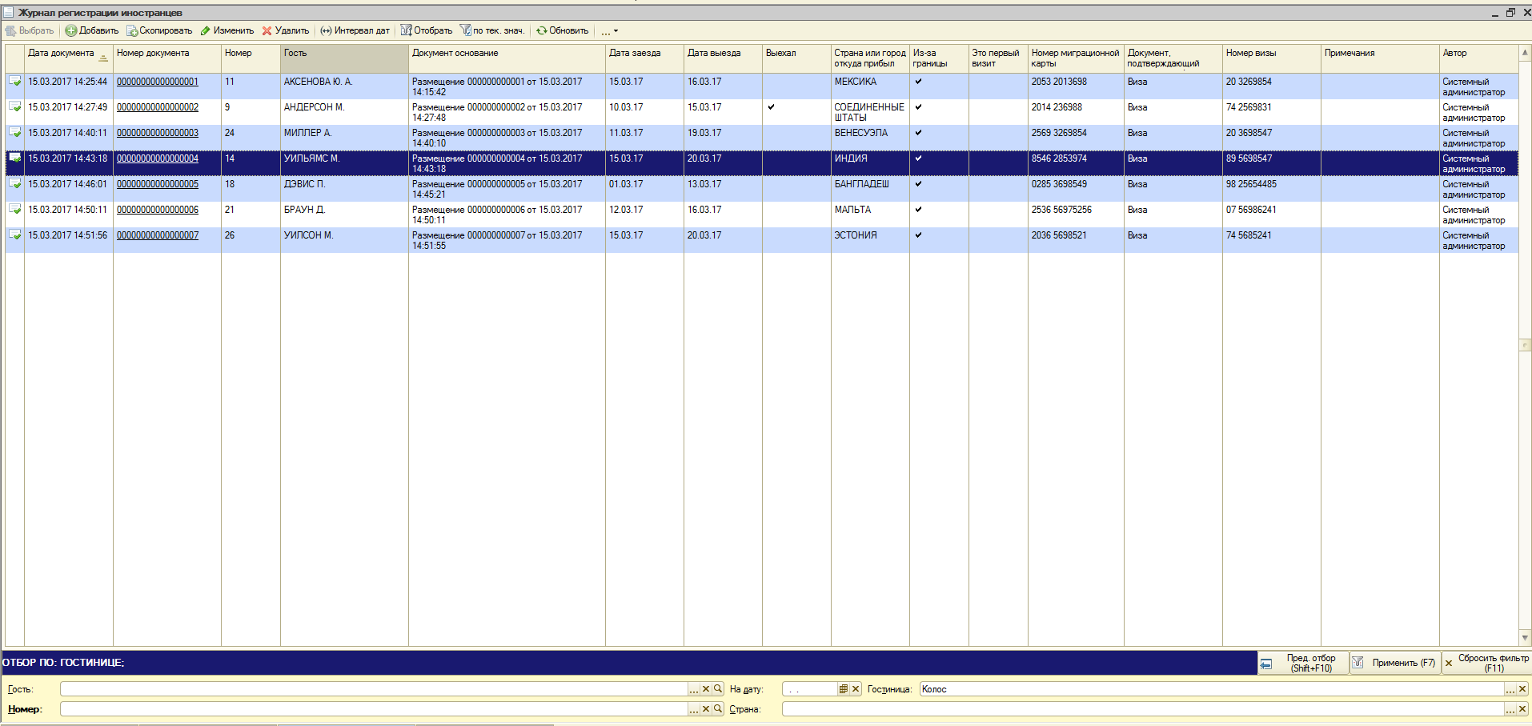Click Применить (F7) button
Viewport: 1532px width, 726px height.
(x=1395, y=663)
